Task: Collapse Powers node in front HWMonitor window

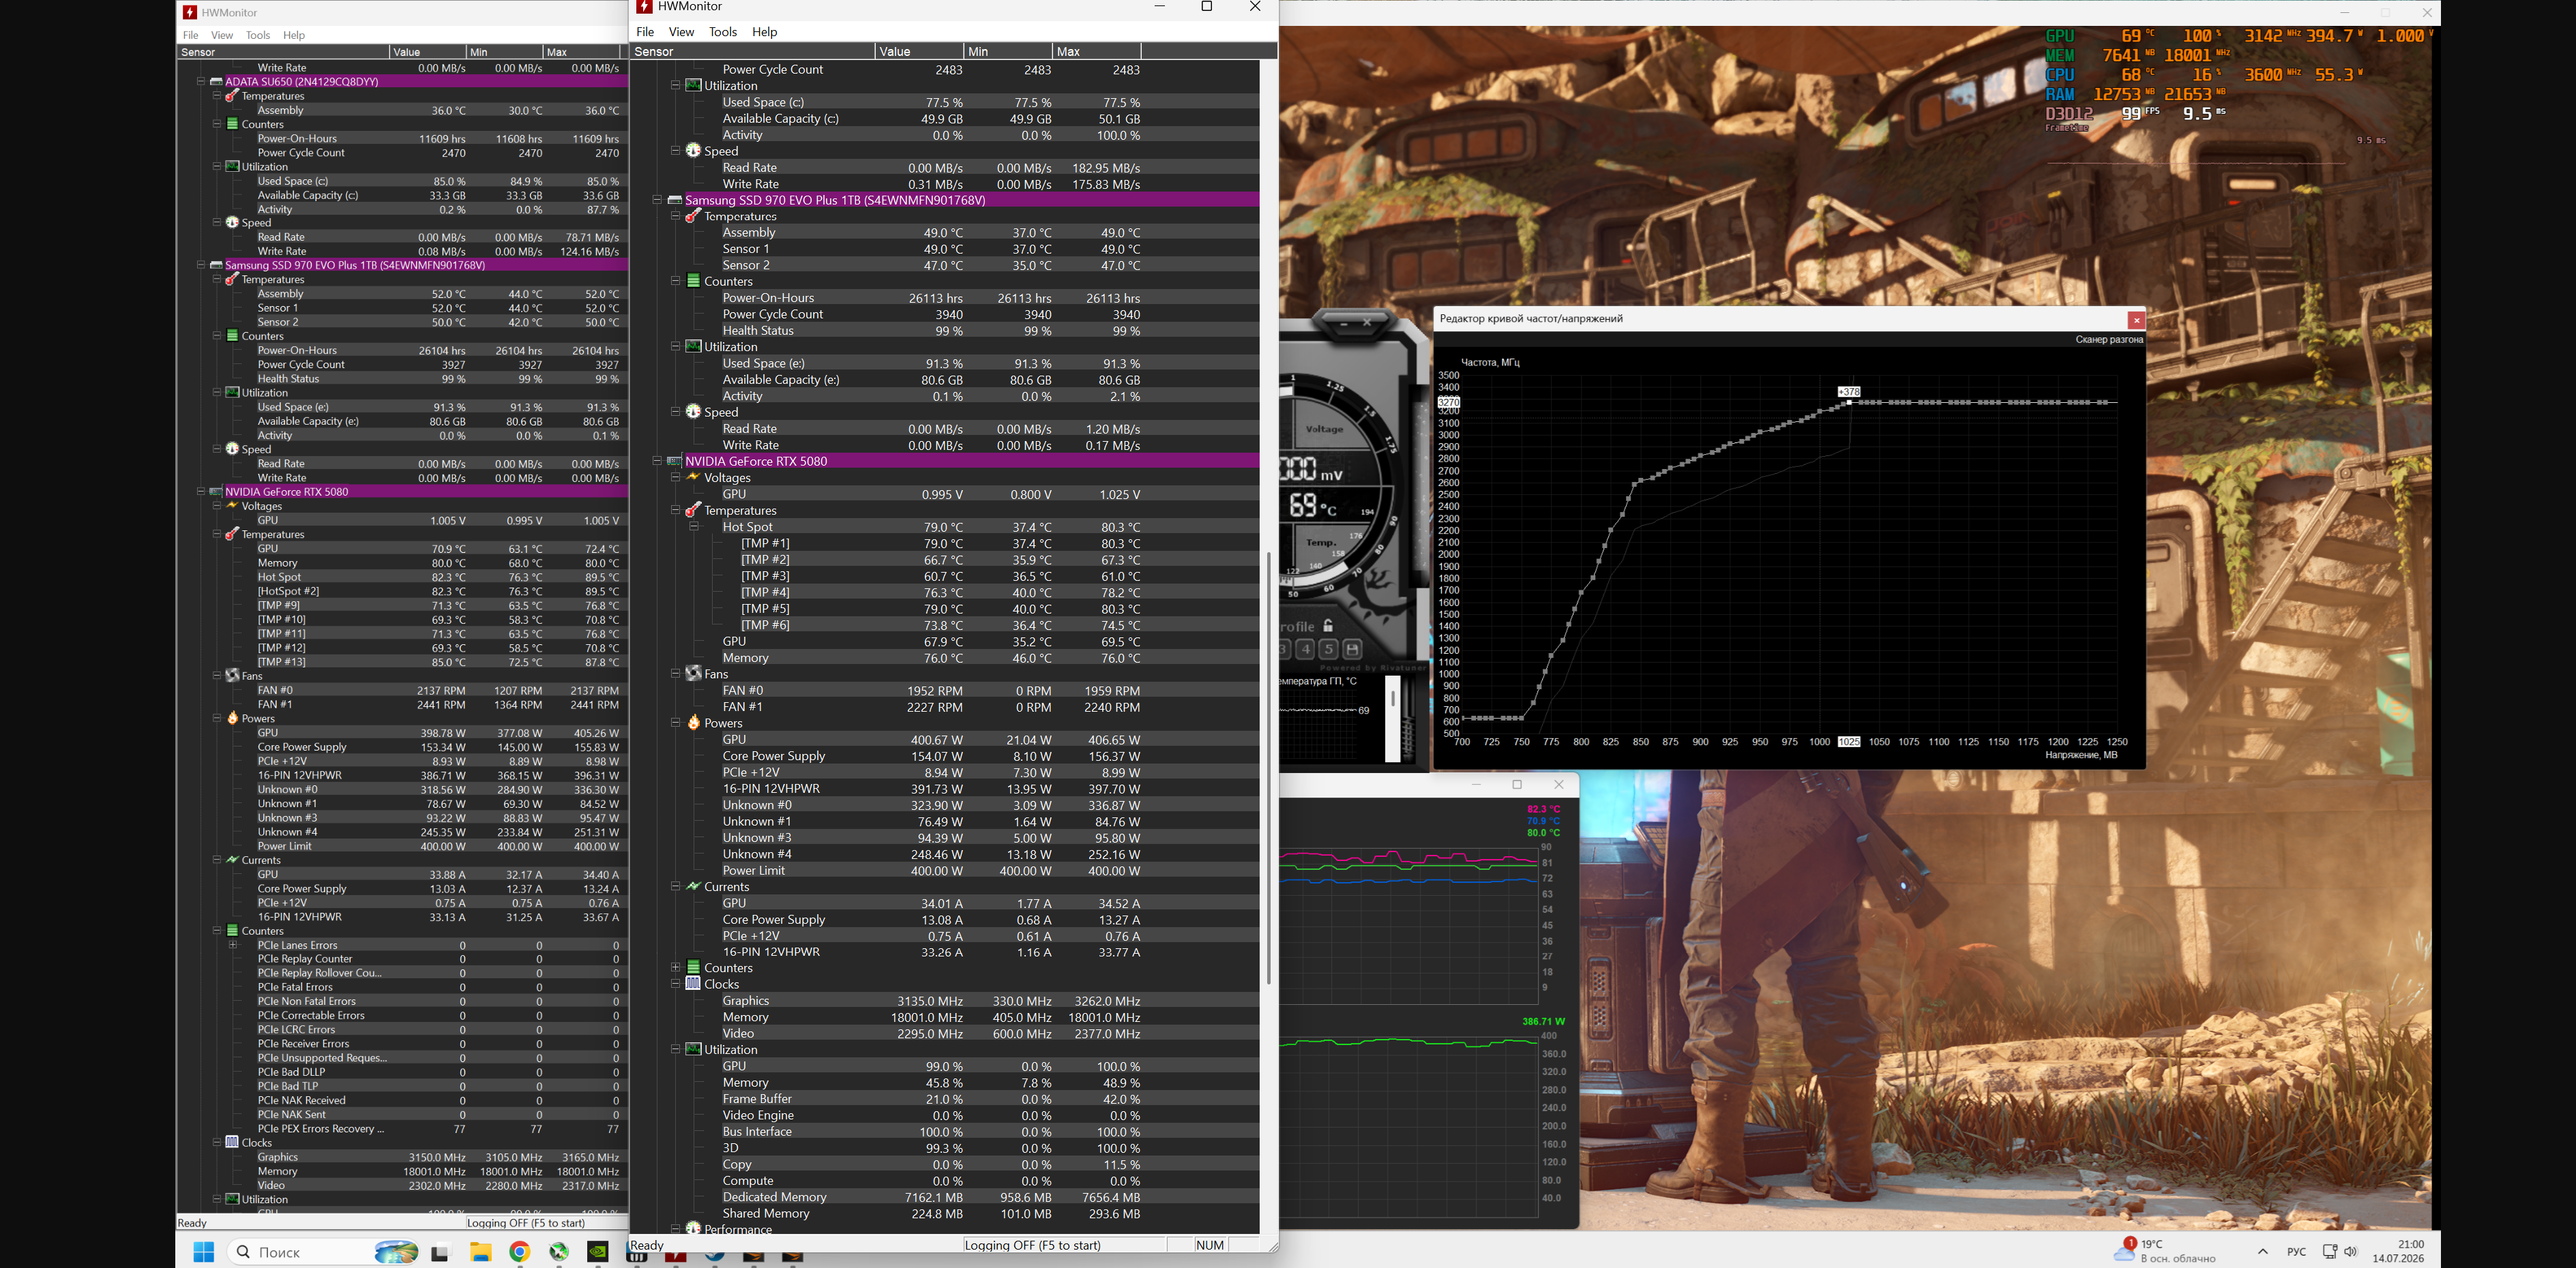Action: [x=676, y=723]
